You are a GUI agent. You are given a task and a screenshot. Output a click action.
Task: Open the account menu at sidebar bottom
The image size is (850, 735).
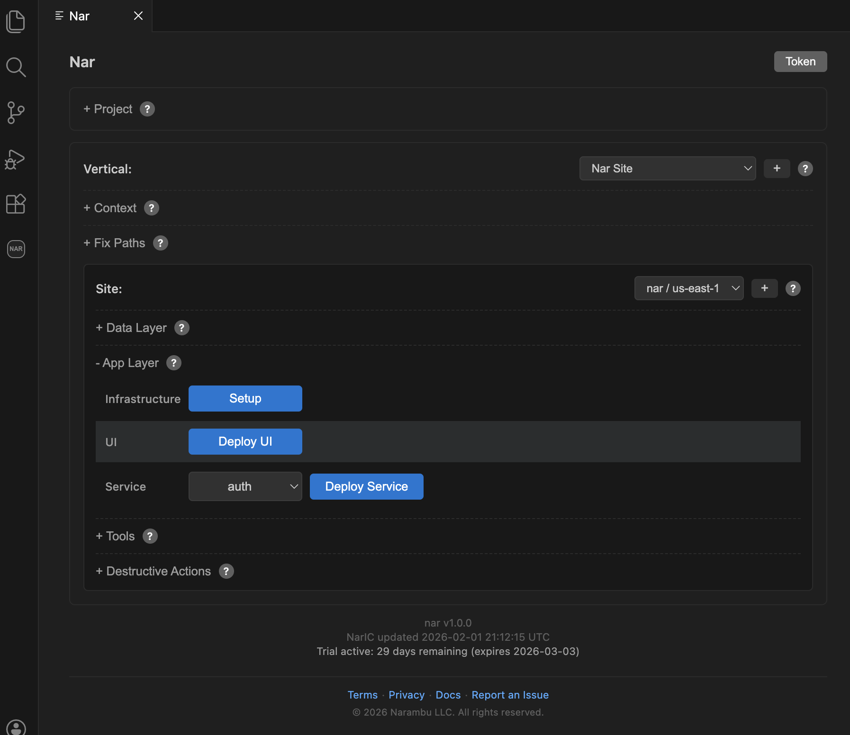click(16, 728)
